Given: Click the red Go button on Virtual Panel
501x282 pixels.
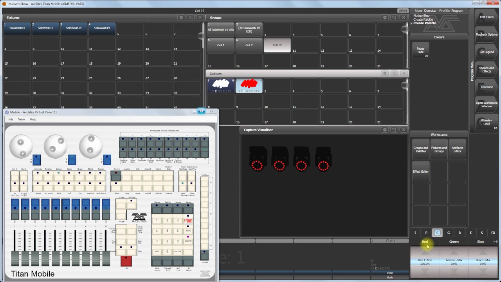Looking at the screenshot, I should [x=126, y=261].
